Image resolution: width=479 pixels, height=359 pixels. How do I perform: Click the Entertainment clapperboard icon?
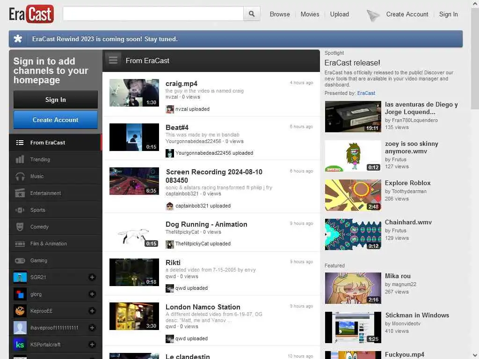(x=20, y=193)
